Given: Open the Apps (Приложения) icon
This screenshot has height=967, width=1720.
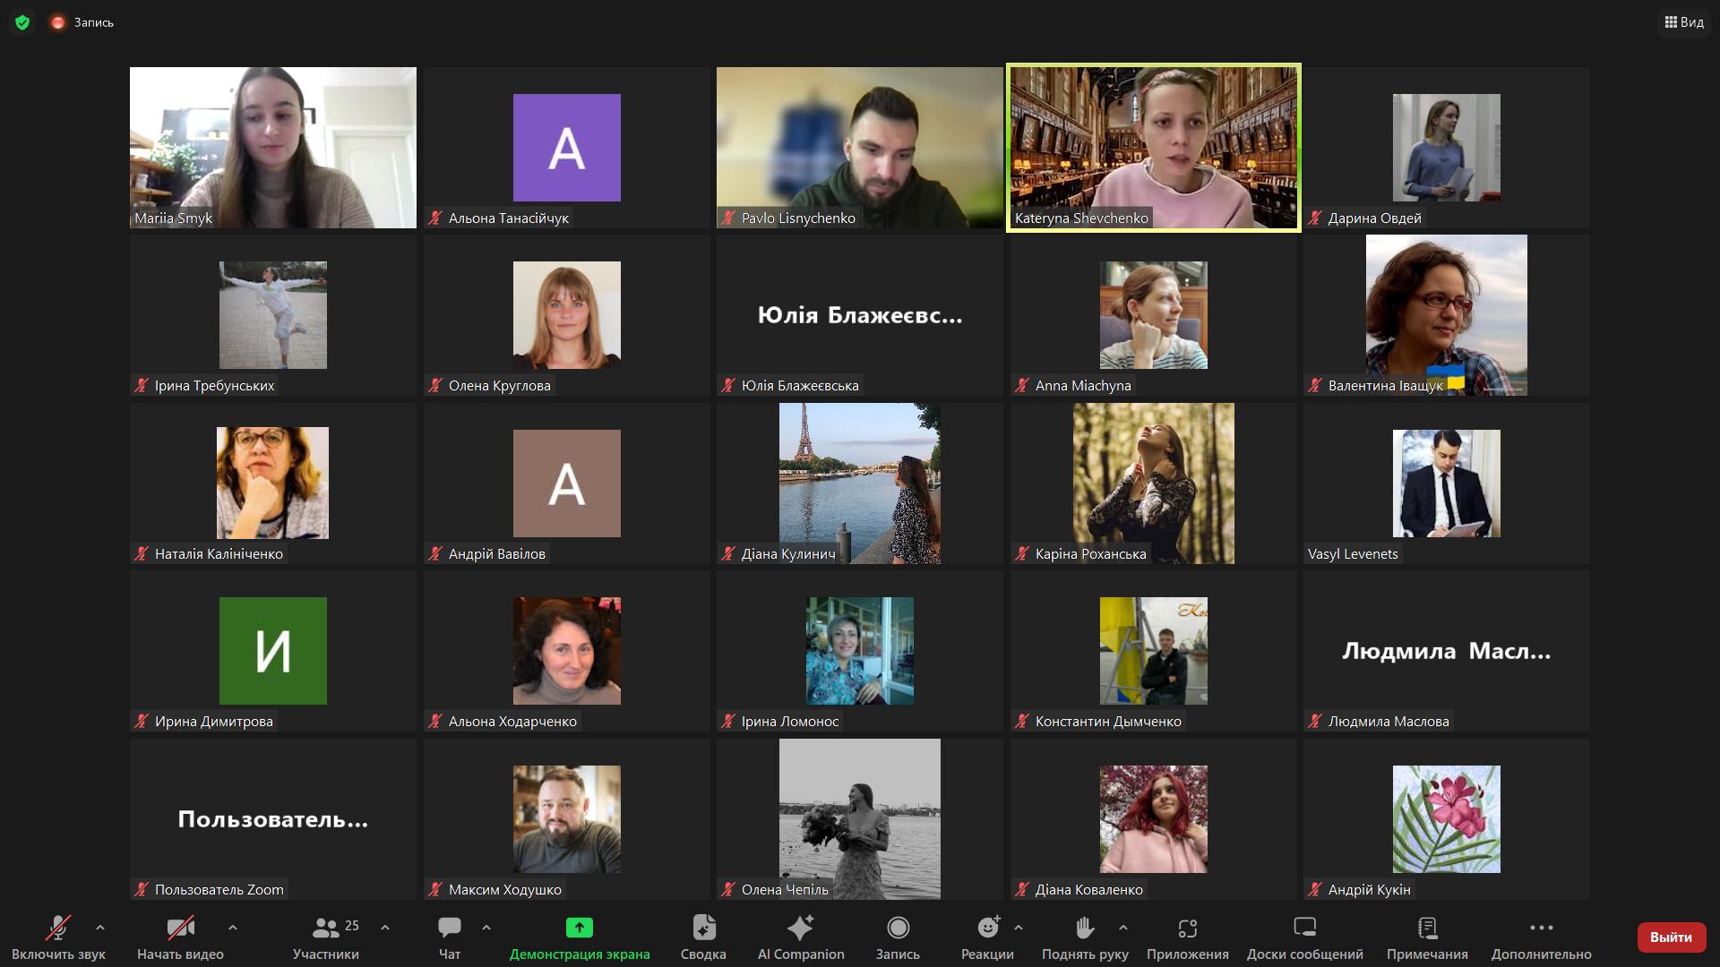Looking at the screenshot, I should (1188, 928).
